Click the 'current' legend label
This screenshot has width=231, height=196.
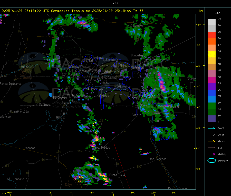pyautogui.click(x=223, y=161)
